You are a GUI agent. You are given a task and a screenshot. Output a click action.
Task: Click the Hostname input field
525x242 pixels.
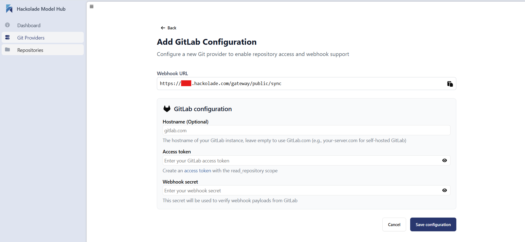point(306,130)
